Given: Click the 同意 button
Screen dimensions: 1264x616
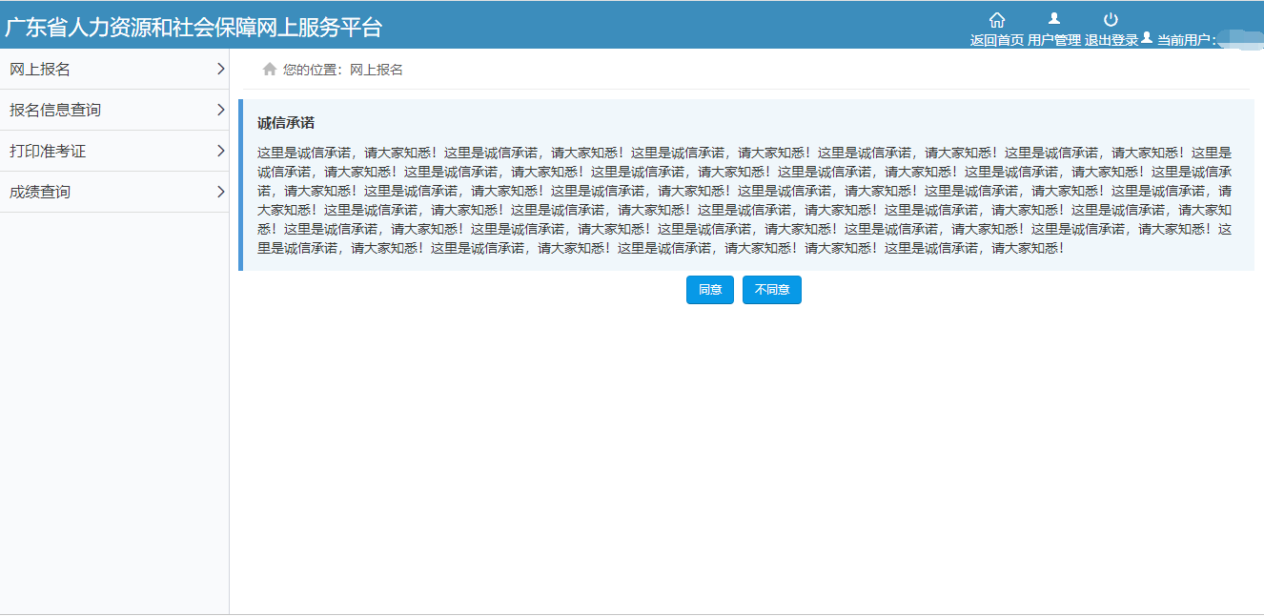Looking at the screenshot, I should click(x=709, y=290).
